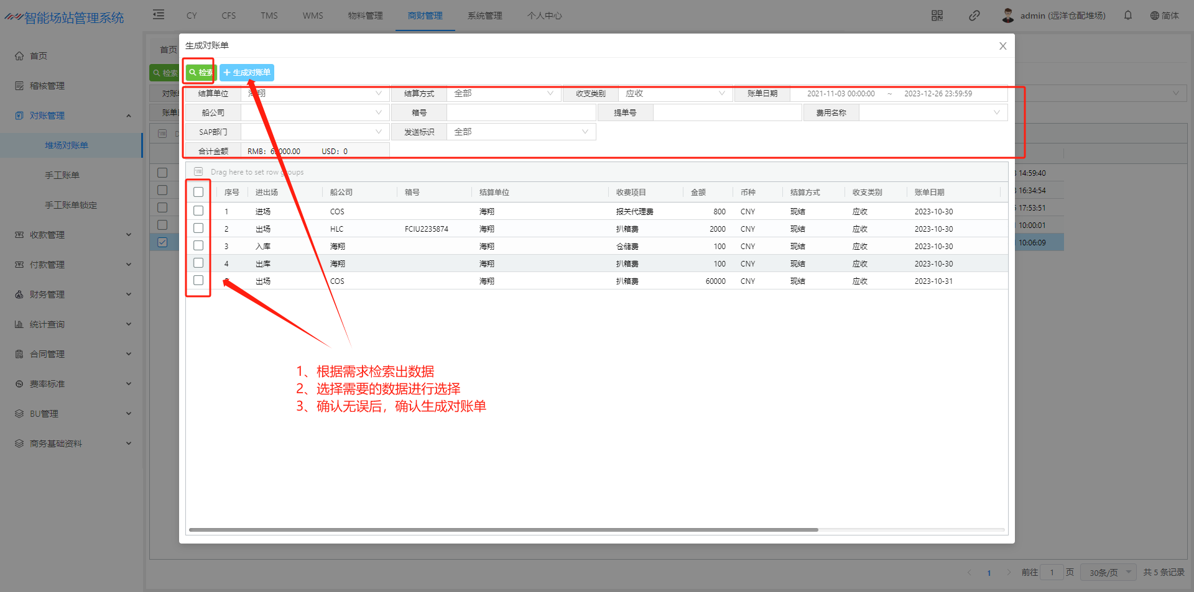Click the globe language icon
Image resolution: width=1194 pixels, height=592 pixels.
(x=1154, y=16)
